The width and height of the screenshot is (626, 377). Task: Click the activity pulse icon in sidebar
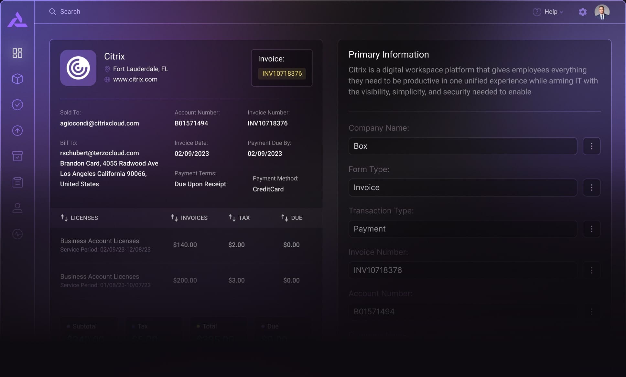click(17, 234)
